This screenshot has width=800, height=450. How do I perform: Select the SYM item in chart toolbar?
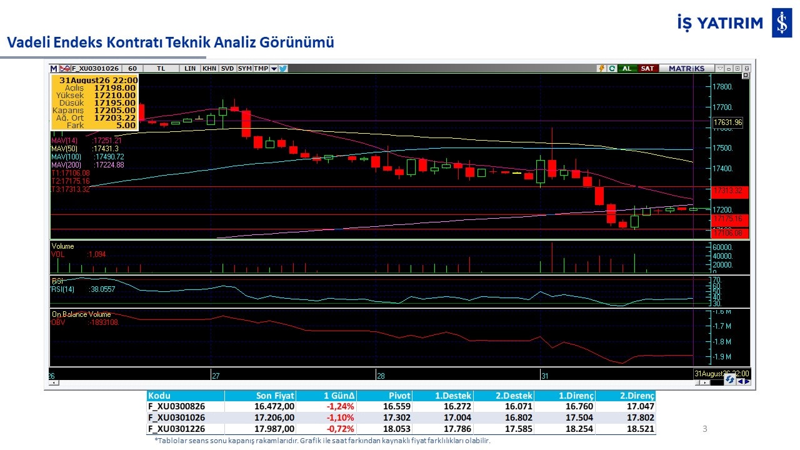coord(244,69)
